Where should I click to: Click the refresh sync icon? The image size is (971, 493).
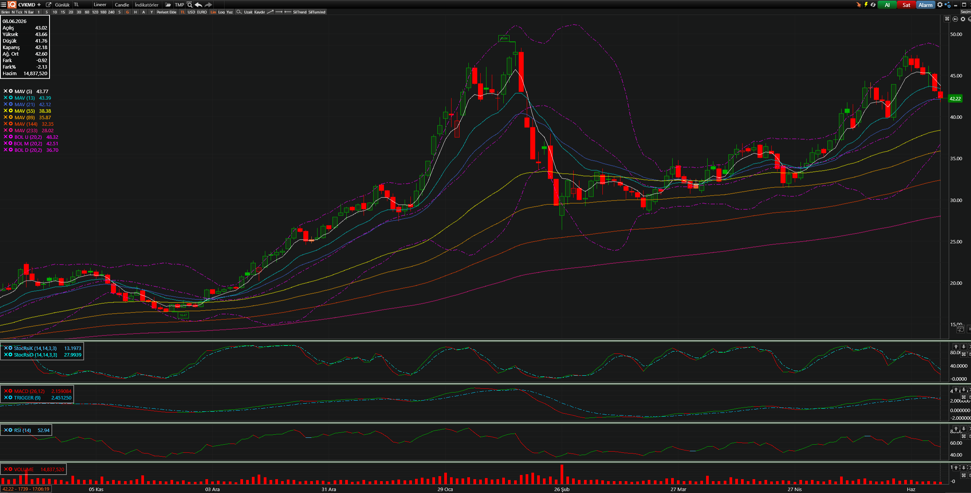873,5
